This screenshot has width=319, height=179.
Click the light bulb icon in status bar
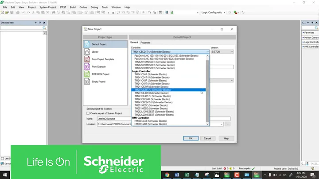[313, 168]
